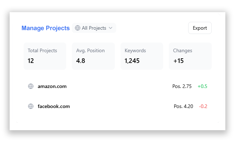This screenshot has height=142, width=235.
Task: Open the Changes stat card
Action: pos(190,56)
